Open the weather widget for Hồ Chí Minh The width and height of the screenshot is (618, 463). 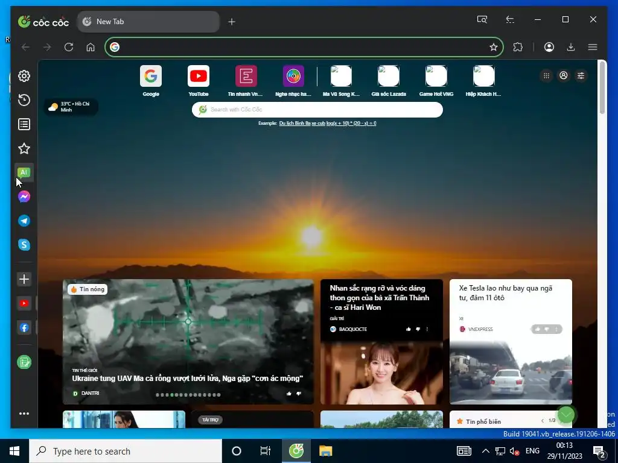[71, 107]
